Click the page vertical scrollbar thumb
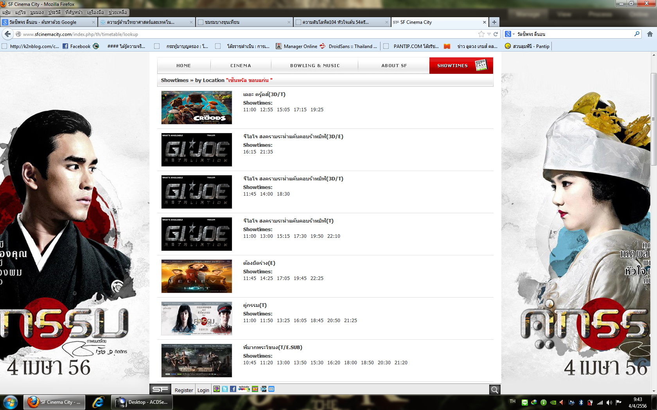This screenshot has height=410, width=657. coord(653,119)
